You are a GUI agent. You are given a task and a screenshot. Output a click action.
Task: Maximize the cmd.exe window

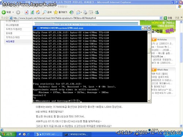[146, 28]
